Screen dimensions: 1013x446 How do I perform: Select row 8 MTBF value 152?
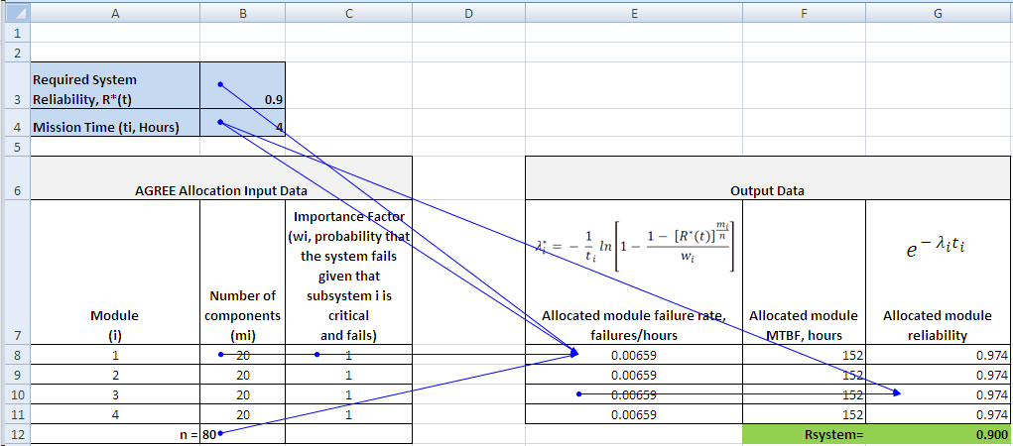[805, 355]
